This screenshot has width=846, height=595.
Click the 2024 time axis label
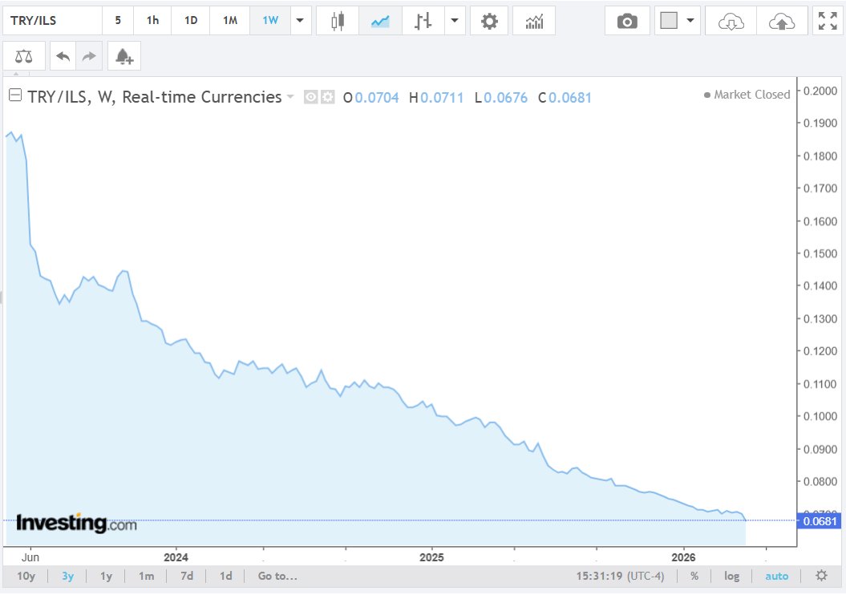(x=176, y=557)
